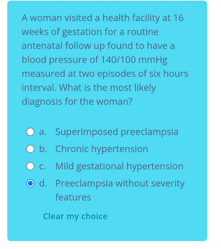Click the Mild gestational hypertension answer text
The height and width of the screenshot is (249, 221).
pyautogui.click(x=119, y=166)
